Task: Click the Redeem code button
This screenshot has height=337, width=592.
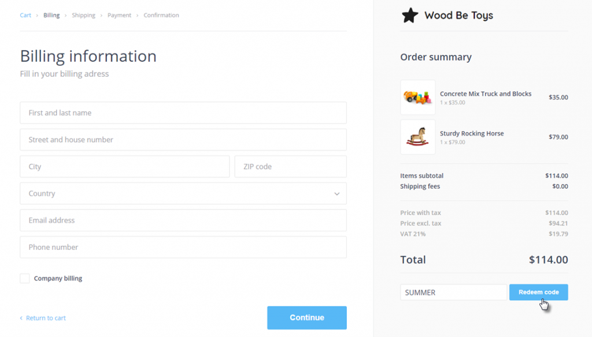Action: coord(538,292)
